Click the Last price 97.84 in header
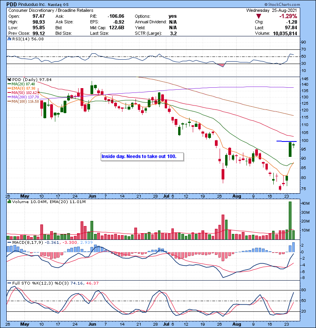The height and width of the screenshot is (328, 316). (291, 28)
